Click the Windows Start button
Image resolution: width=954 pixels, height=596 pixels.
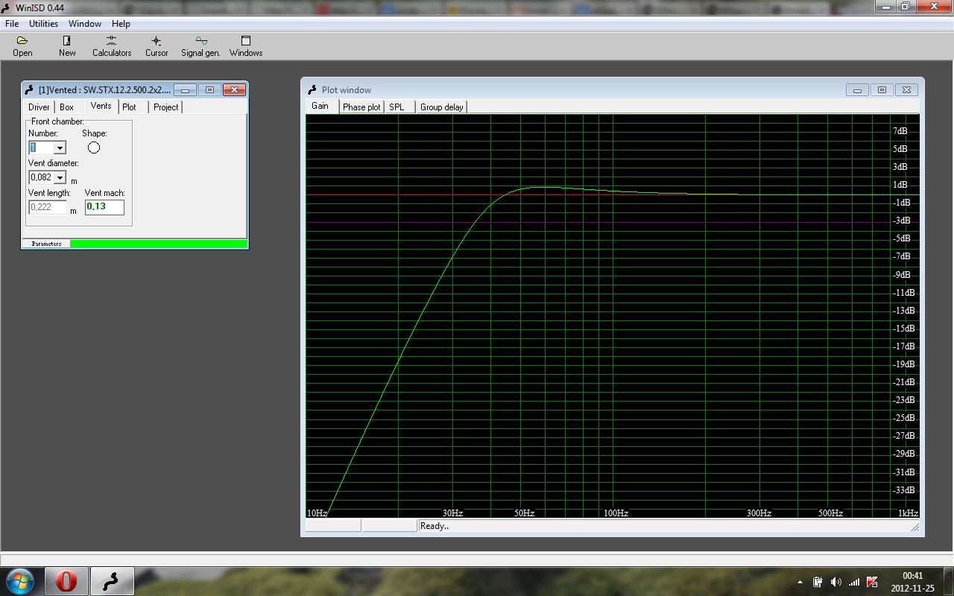coord(19,580)
